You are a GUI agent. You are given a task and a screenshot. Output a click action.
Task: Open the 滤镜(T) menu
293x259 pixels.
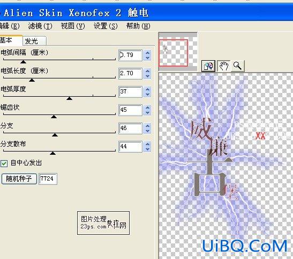click(40, 26)
